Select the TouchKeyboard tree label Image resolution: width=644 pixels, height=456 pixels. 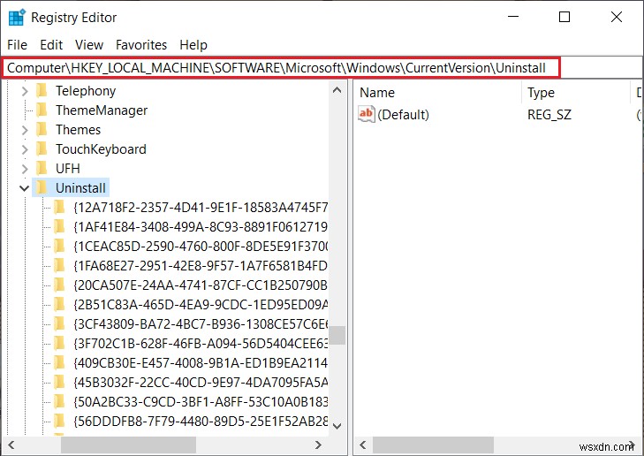pos(101,149)
